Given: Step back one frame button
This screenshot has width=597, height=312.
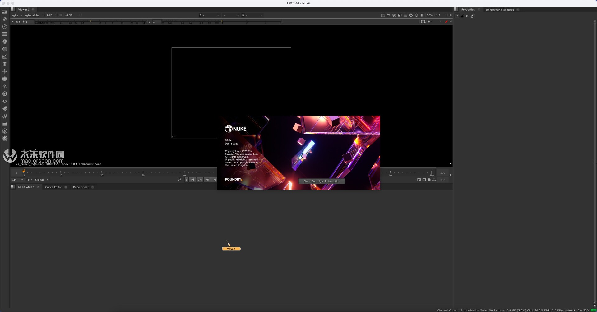Looking at the screenshot, I should coord(207,180).
